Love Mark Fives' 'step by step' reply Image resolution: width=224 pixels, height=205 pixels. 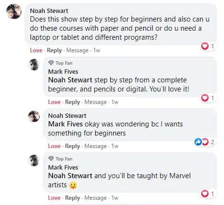(x=54, y=102)
